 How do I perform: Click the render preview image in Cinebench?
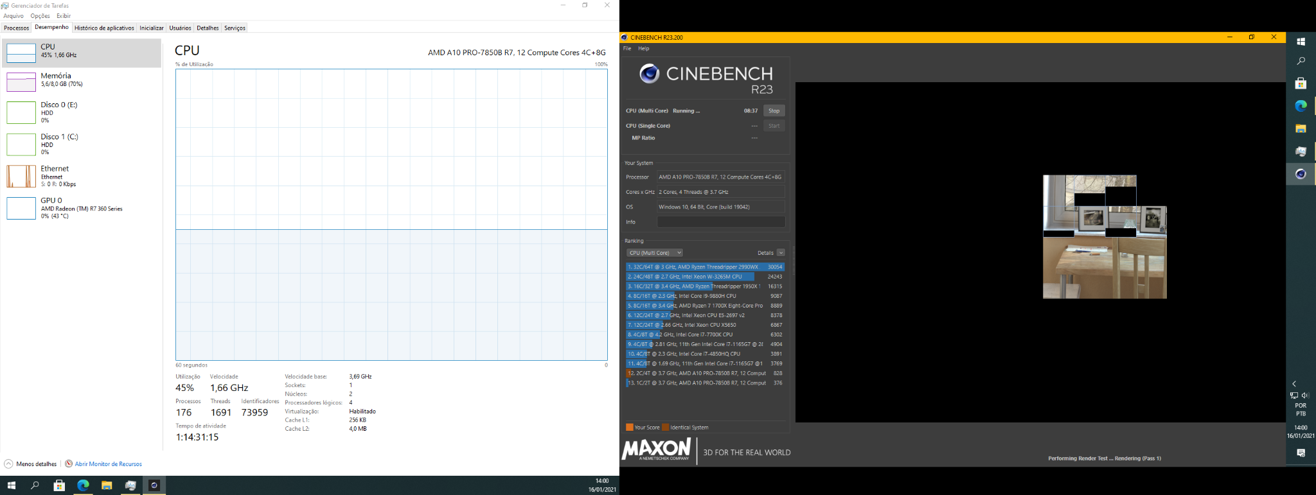[x=1105, y=237]
